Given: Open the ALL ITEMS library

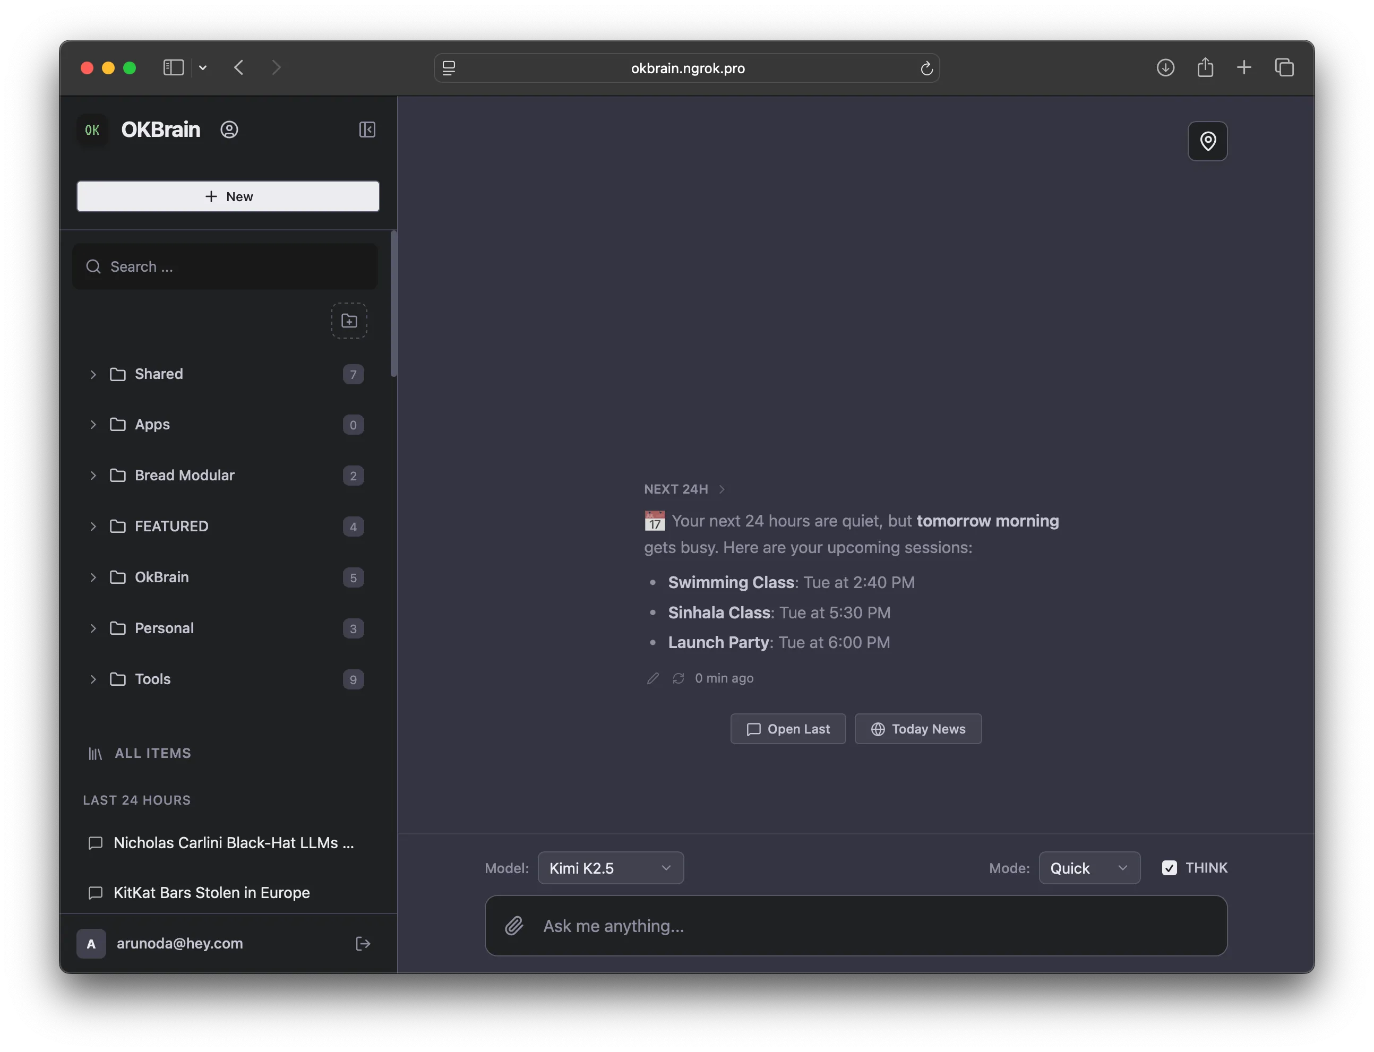Looking at the screenshot, I should pyautogui.click(x=152, y=753).
